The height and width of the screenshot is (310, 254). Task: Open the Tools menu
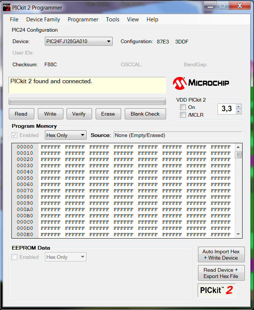click(113, 20)
